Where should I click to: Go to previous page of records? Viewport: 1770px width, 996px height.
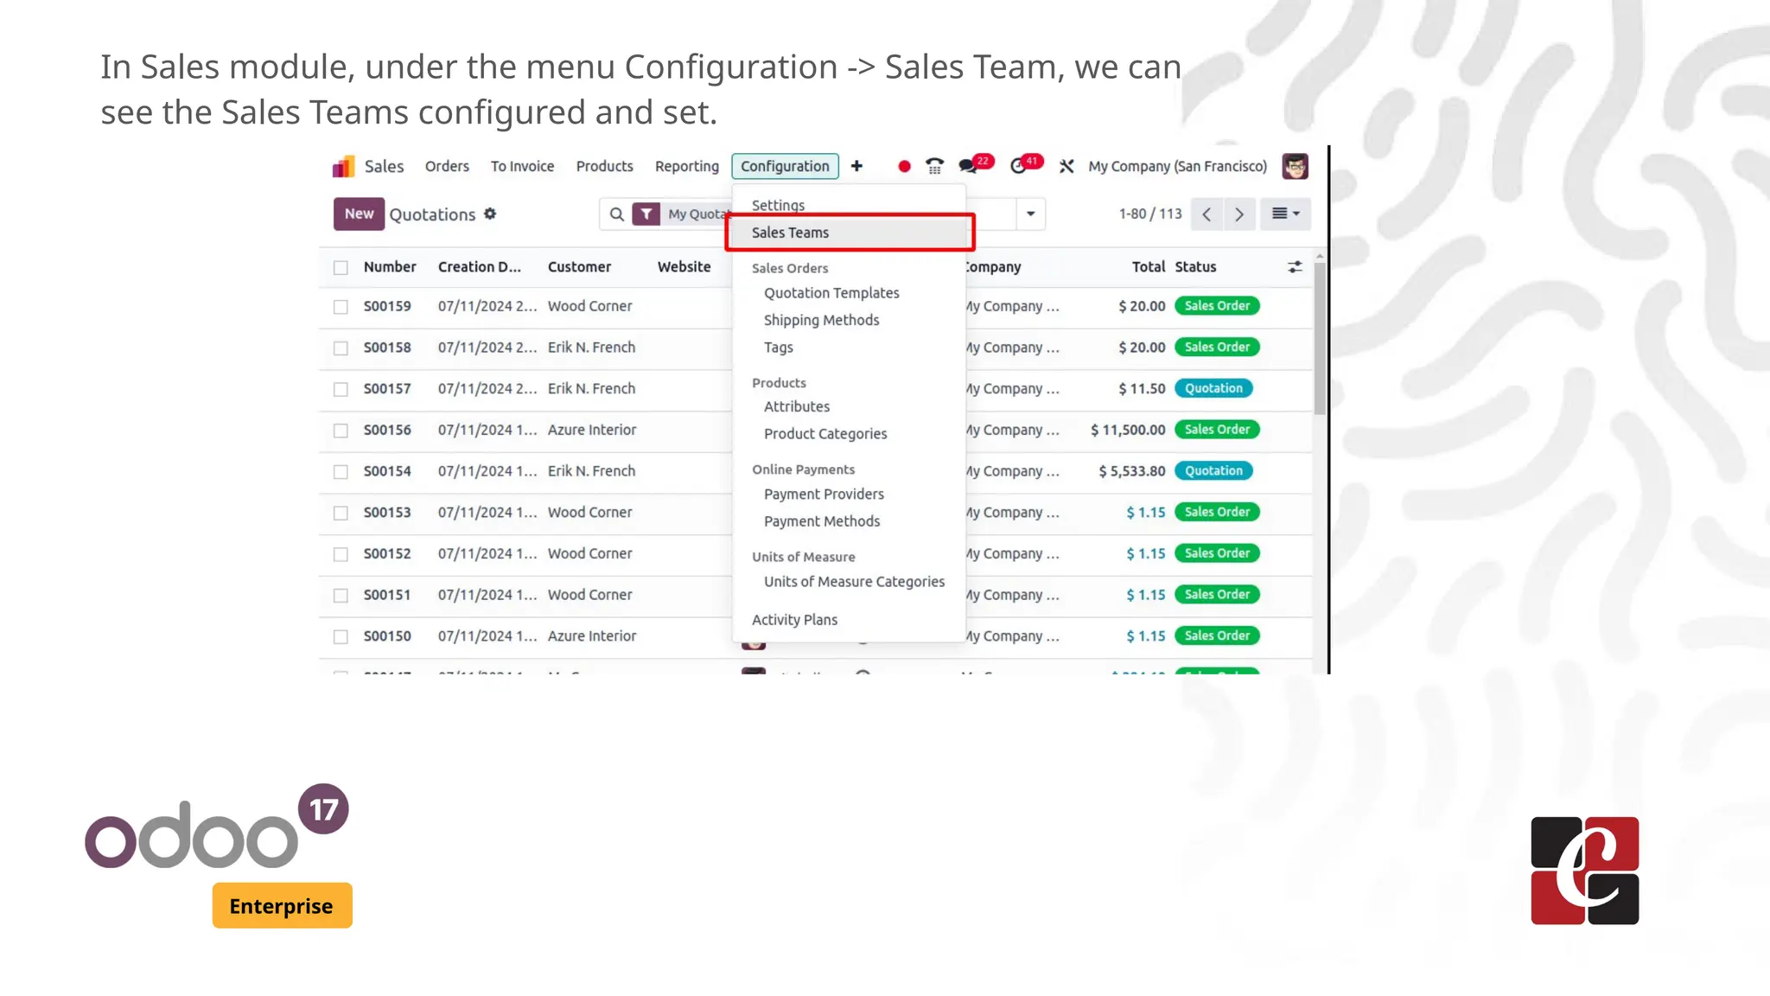[x=1207, y=214]
